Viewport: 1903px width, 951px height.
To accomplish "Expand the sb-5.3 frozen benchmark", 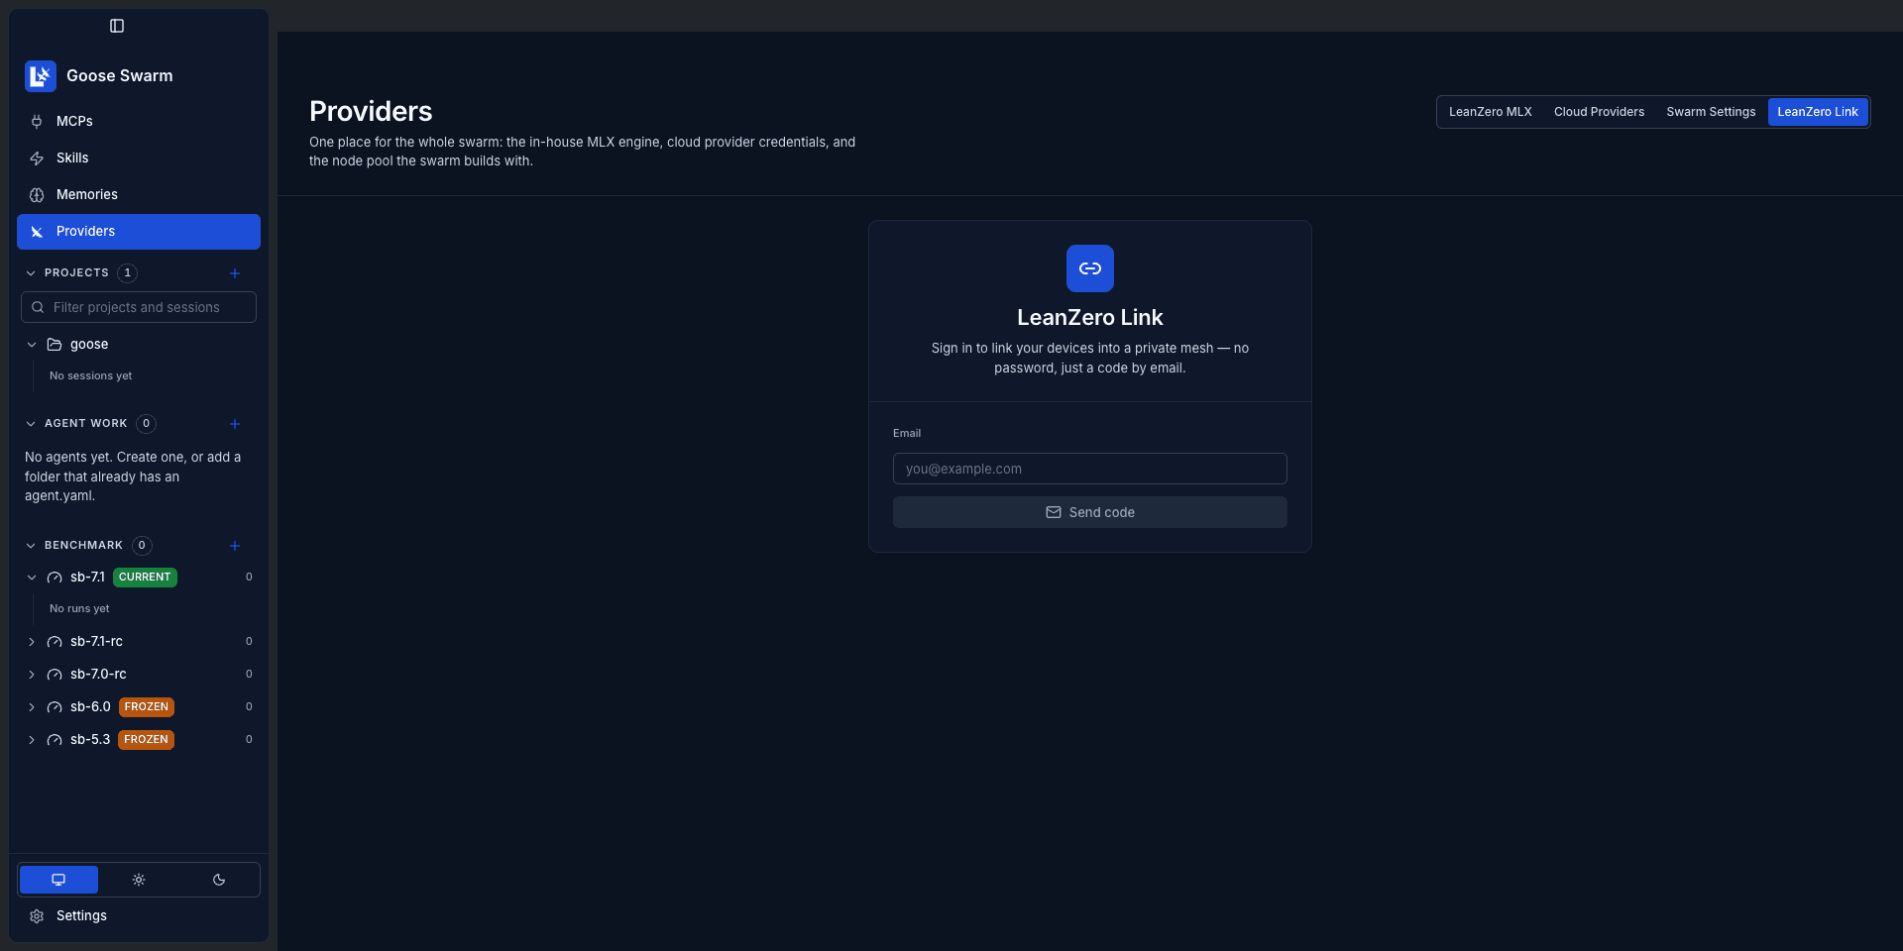I will coord(32,740).
